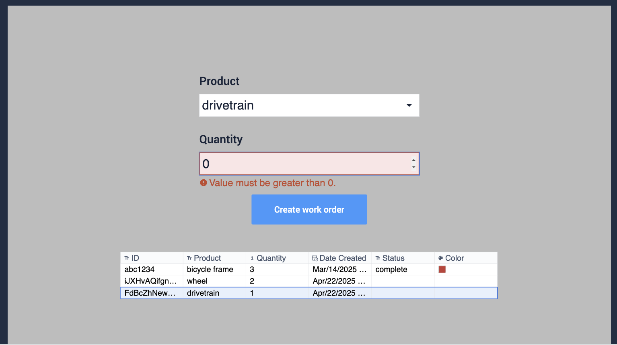The height and width of the screenshot is (345, 617).
Task: Sort by the Product column header
Action: pyautogui.click(x=214, y=258)
